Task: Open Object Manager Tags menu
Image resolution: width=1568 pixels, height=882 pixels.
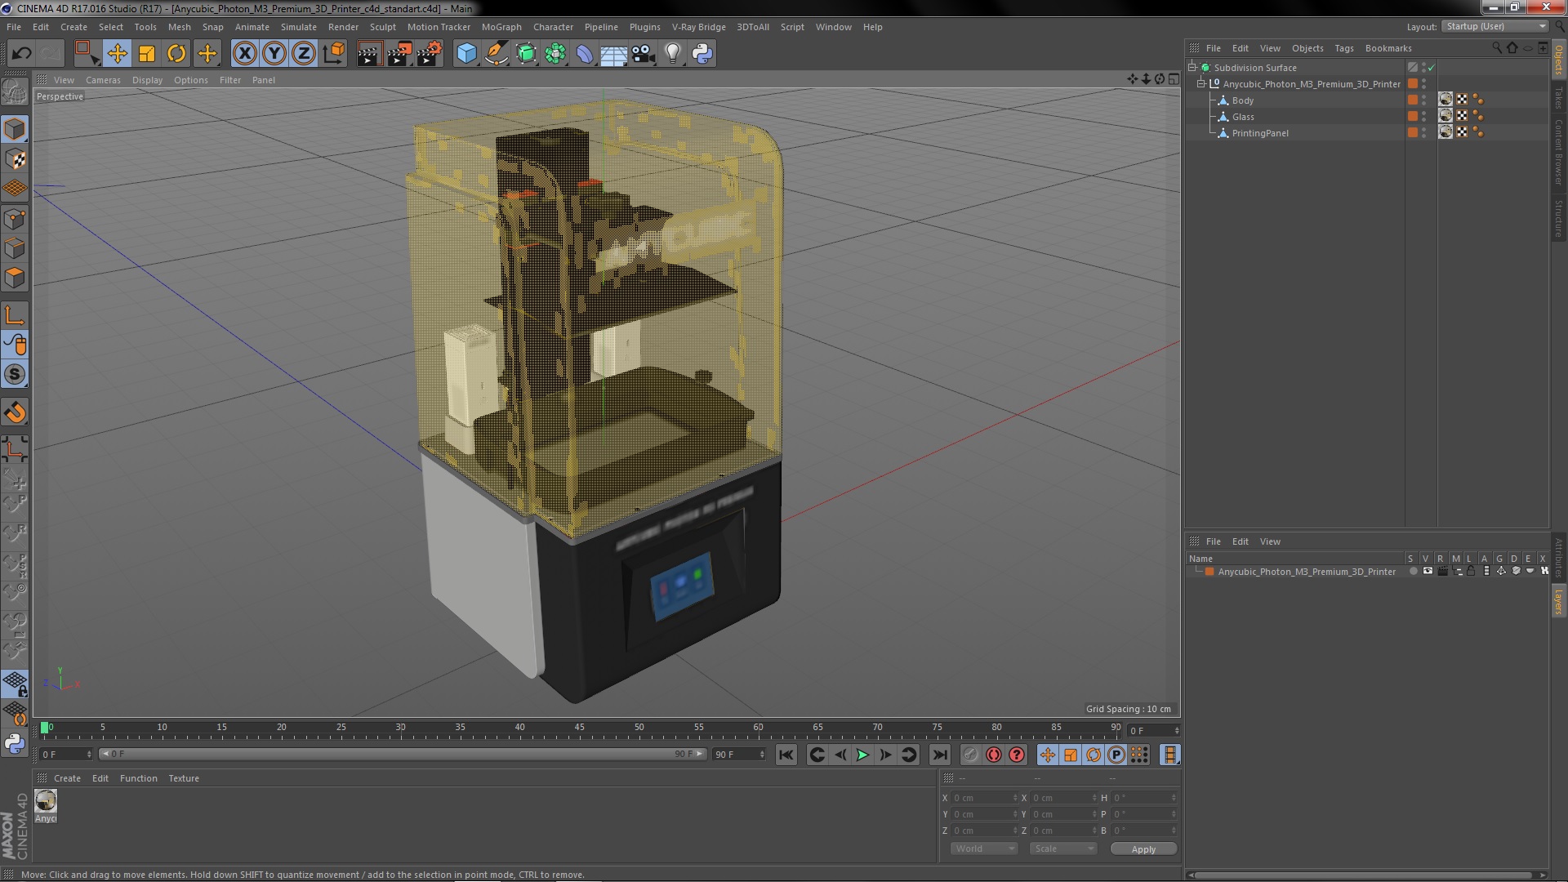Action: (x=1343, y=48)
